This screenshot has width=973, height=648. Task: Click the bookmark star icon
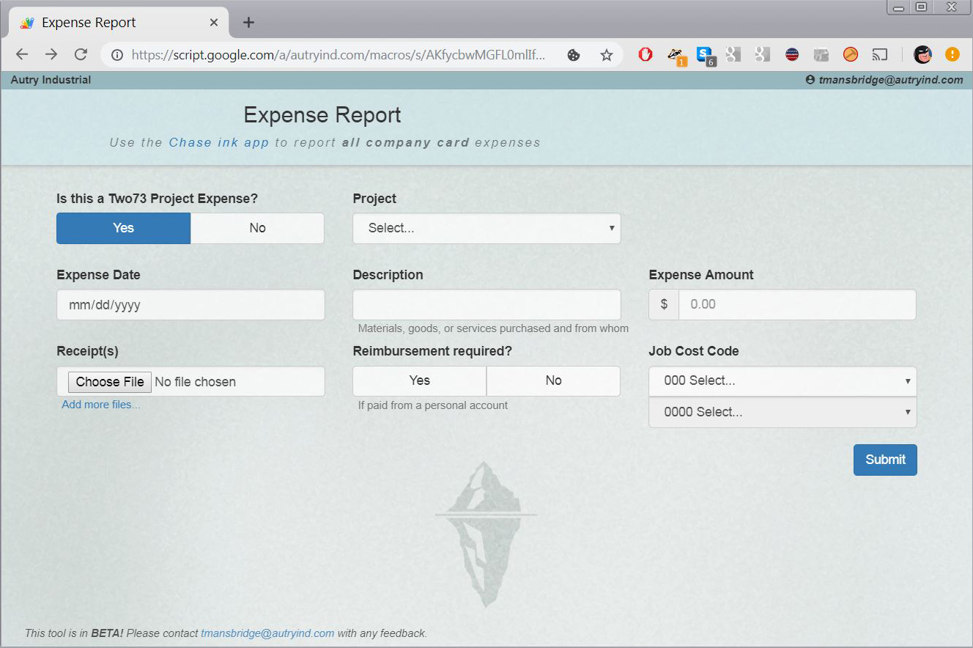[x=606, y=55]
